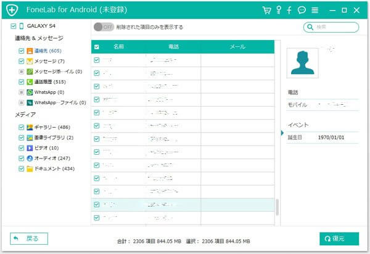Click the key register icon
This screenshot has width=370, height=254.
[279, 10]
